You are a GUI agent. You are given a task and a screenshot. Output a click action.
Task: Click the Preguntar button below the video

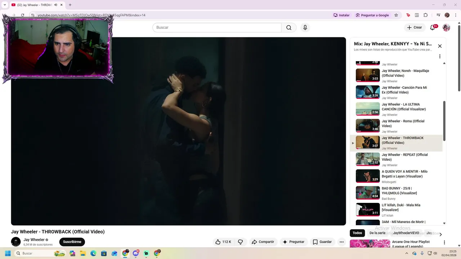tap(294, 242)
